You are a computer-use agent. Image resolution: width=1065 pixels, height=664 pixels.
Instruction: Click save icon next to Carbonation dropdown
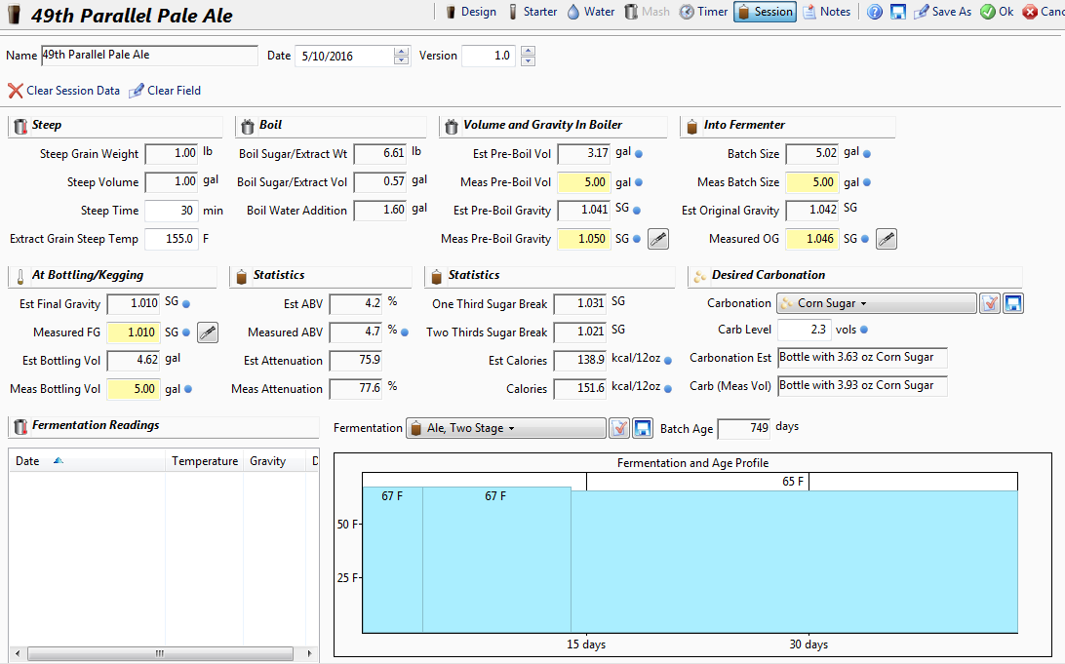(x=1013, y=303)
